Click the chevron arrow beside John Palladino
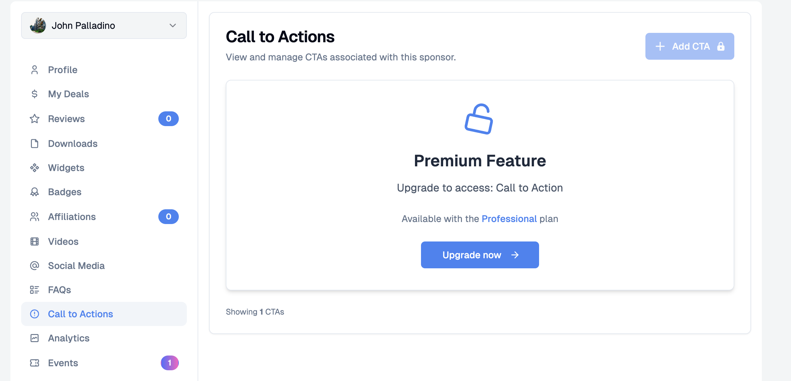This screenshot has width=791, height=381. pyautogui.click(x=173, y=25)
